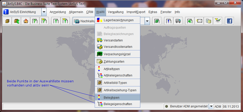This screenshot has height=112, width=243.
Task: Open the AnSyS Einrichtung dropdown arrow
Action: tap(44, 12)
